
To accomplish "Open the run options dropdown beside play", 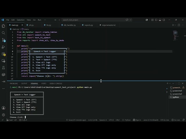I will 176,25.
